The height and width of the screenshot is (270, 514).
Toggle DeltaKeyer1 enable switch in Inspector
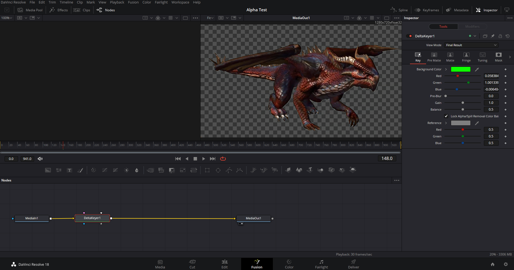pos(409,36)
